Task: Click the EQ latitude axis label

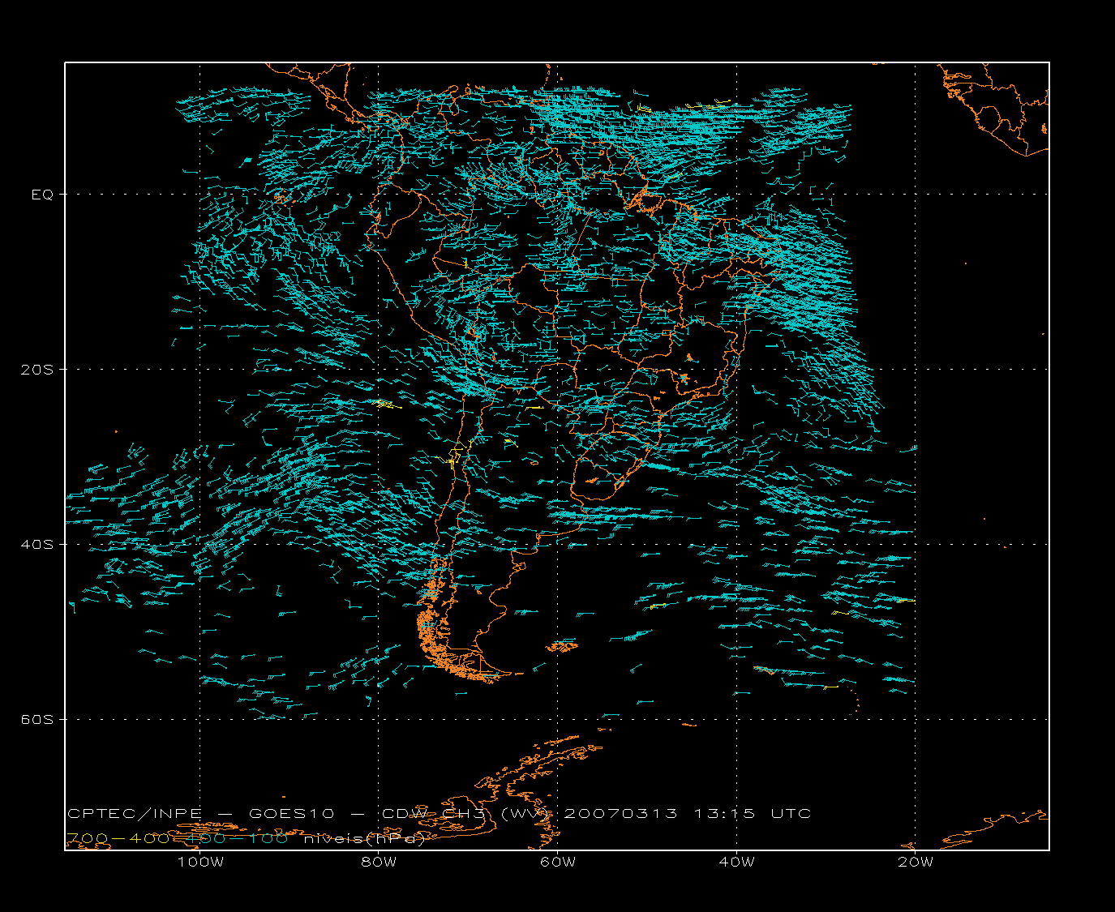Action: (42, 195)
